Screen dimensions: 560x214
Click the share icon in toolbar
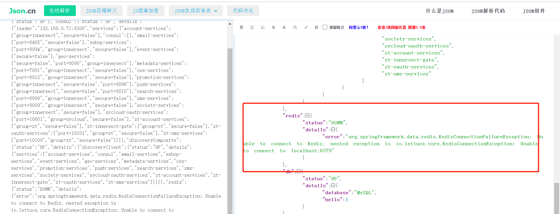(x=316, y=27)
